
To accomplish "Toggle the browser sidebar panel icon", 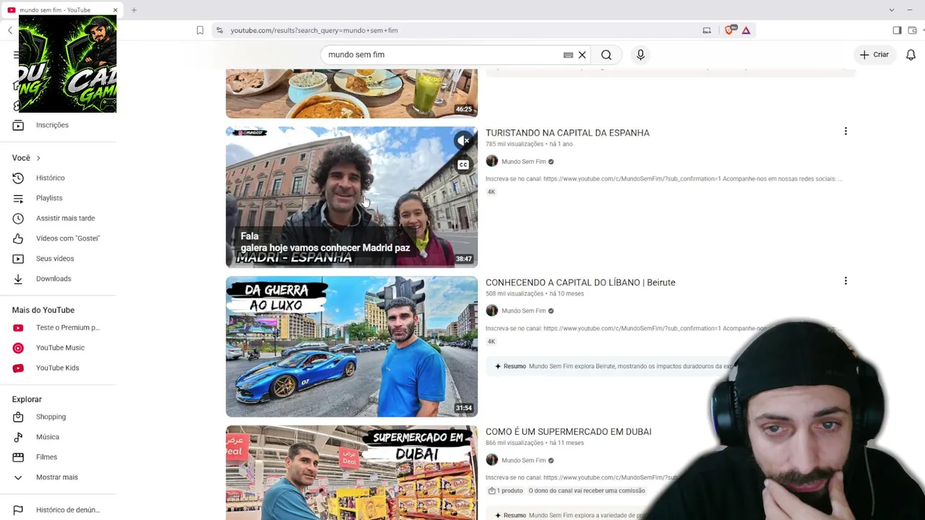I will point(897,30).
